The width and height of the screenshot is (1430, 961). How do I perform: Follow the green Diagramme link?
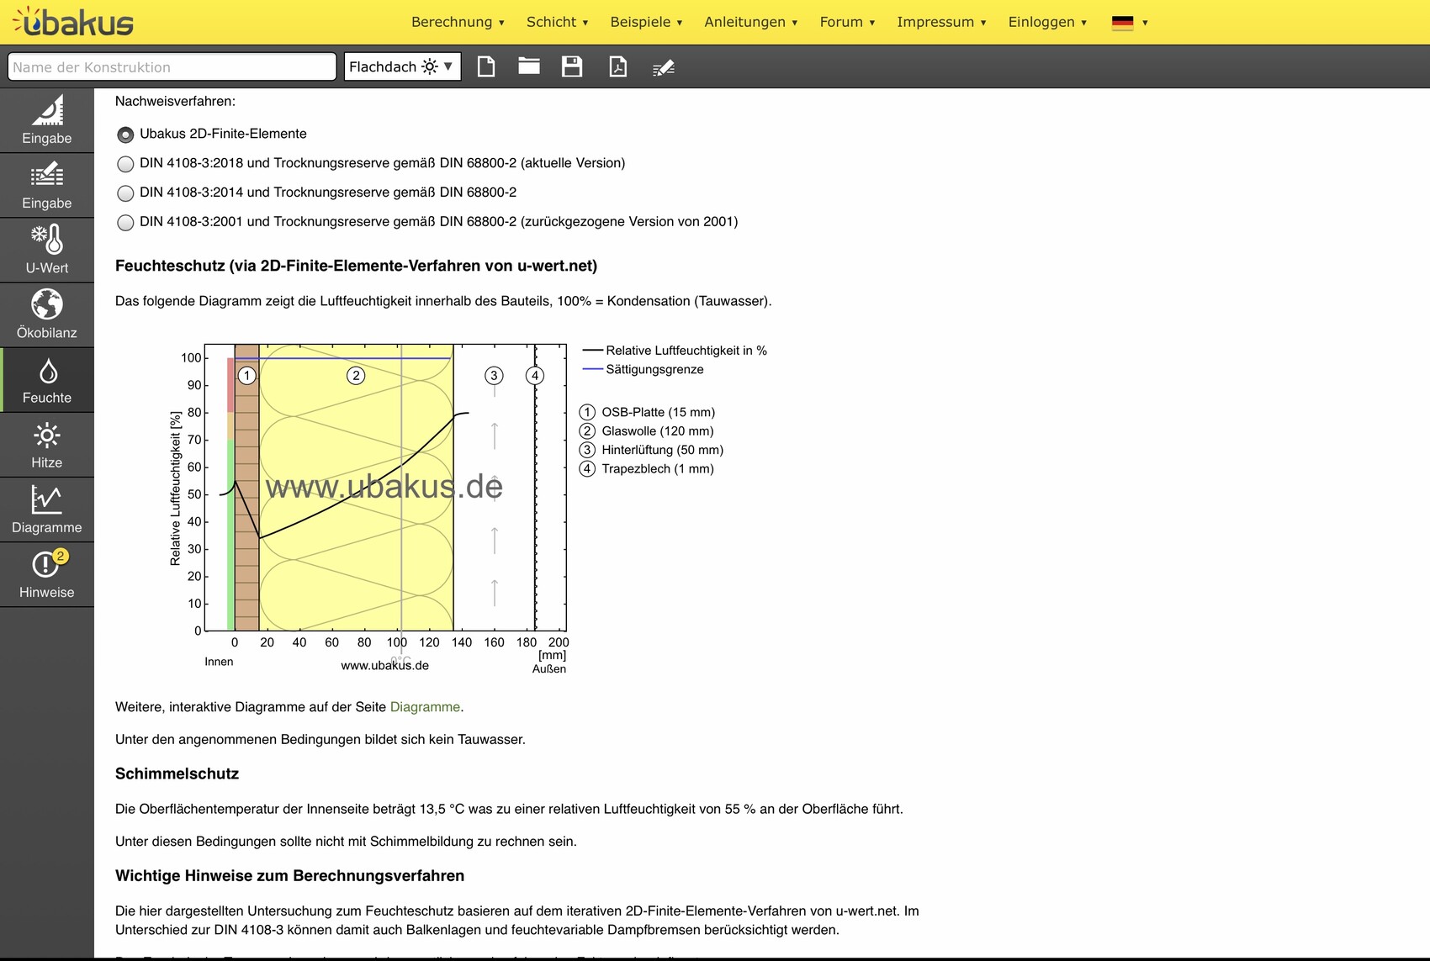tap(425, 707)
